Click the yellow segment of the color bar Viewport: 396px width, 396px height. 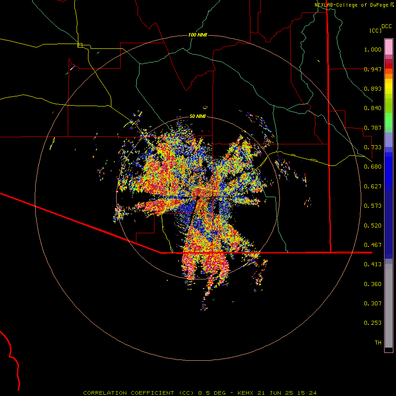[x=389, y=87]
